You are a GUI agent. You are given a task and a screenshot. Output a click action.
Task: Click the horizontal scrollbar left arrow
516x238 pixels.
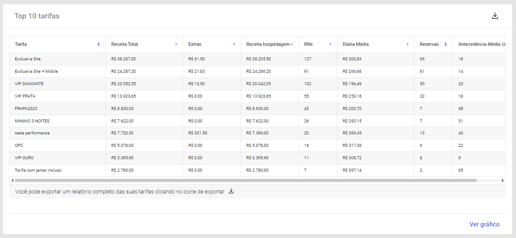click(12, 181)
